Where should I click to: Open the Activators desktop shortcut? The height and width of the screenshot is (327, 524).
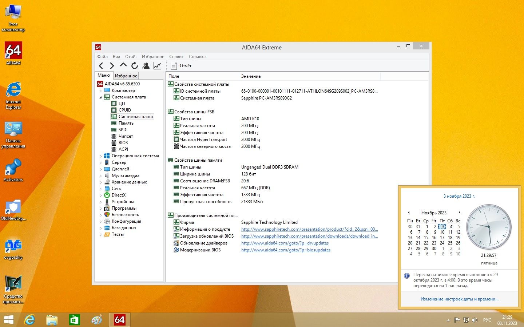(13, 171)
